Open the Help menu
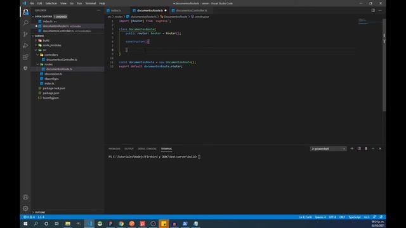Viewport: 406px width, 228px height. tap(102, 3)
